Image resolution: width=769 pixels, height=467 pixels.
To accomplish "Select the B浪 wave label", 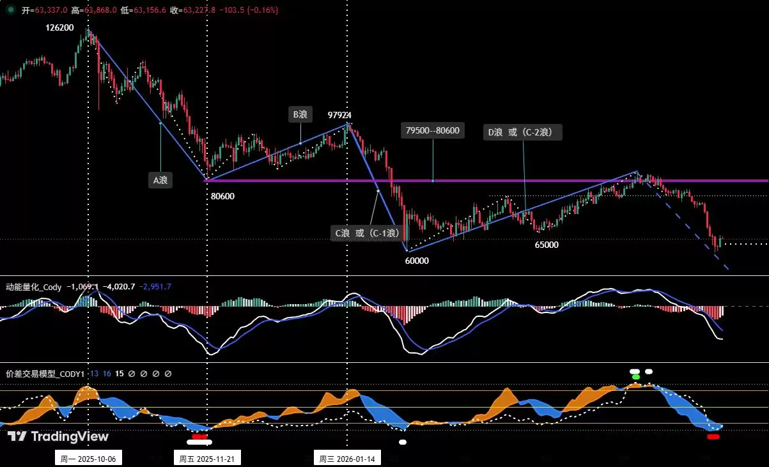I will pyautogui.click(x=300, y=115).
